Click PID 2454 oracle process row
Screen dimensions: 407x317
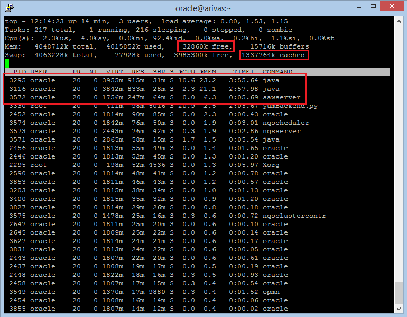click(149, 301)
